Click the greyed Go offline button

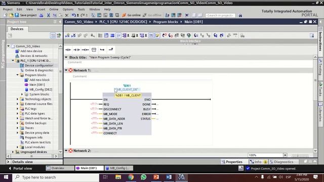point(152,15)
